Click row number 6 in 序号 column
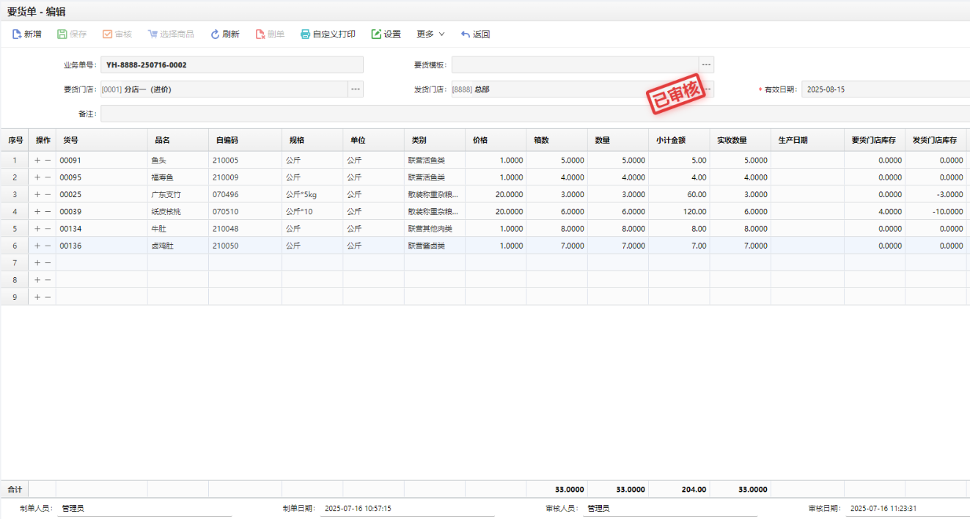 [15, 246]
